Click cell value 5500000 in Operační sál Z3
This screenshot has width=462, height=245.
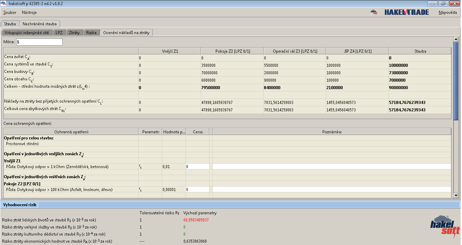271,65
